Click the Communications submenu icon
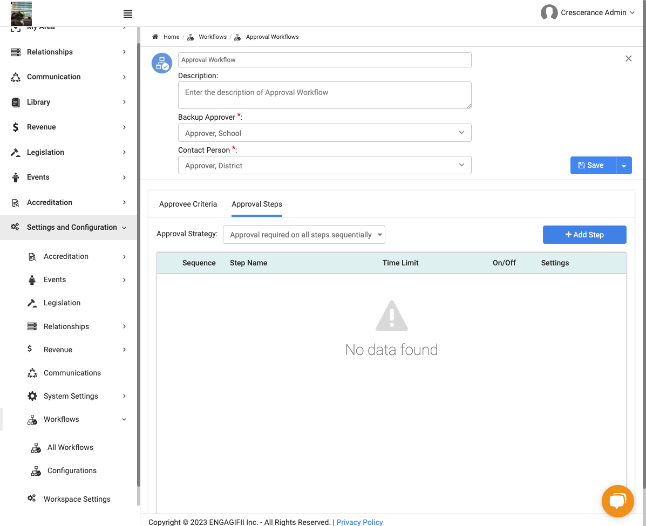Image resolution: width=646 pixels, height=526 pixels. (32, 373)
